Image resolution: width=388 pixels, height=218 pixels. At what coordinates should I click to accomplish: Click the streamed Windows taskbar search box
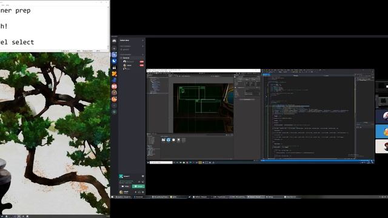[161, 162]
